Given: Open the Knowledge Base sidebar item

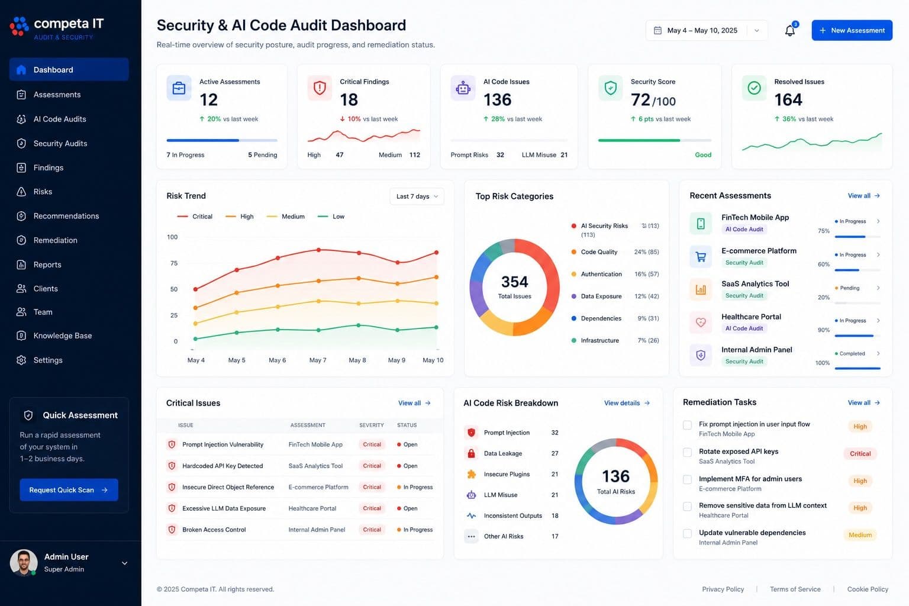Looking at the screenshot, I should click(x=69, y=336).
